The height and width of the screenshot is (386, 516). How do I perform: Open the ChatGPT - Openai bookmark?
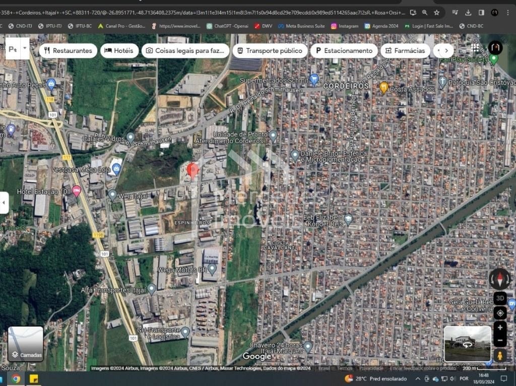click(227, 26)
